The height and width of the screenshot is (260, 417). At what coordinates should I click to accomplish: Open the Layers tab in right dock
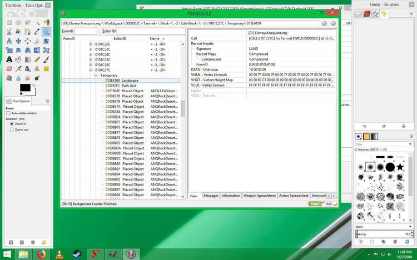point(359,13)
